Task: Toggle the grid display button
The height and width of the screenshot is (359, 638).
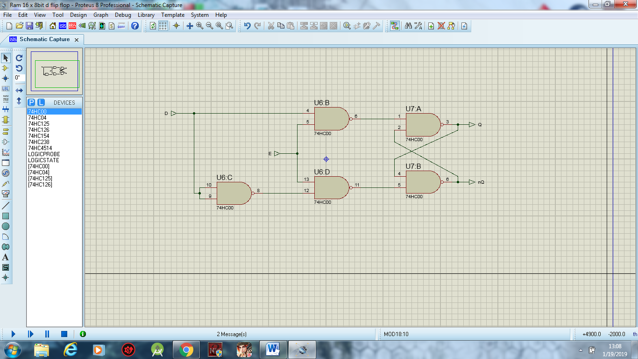Action: point(163,26)
